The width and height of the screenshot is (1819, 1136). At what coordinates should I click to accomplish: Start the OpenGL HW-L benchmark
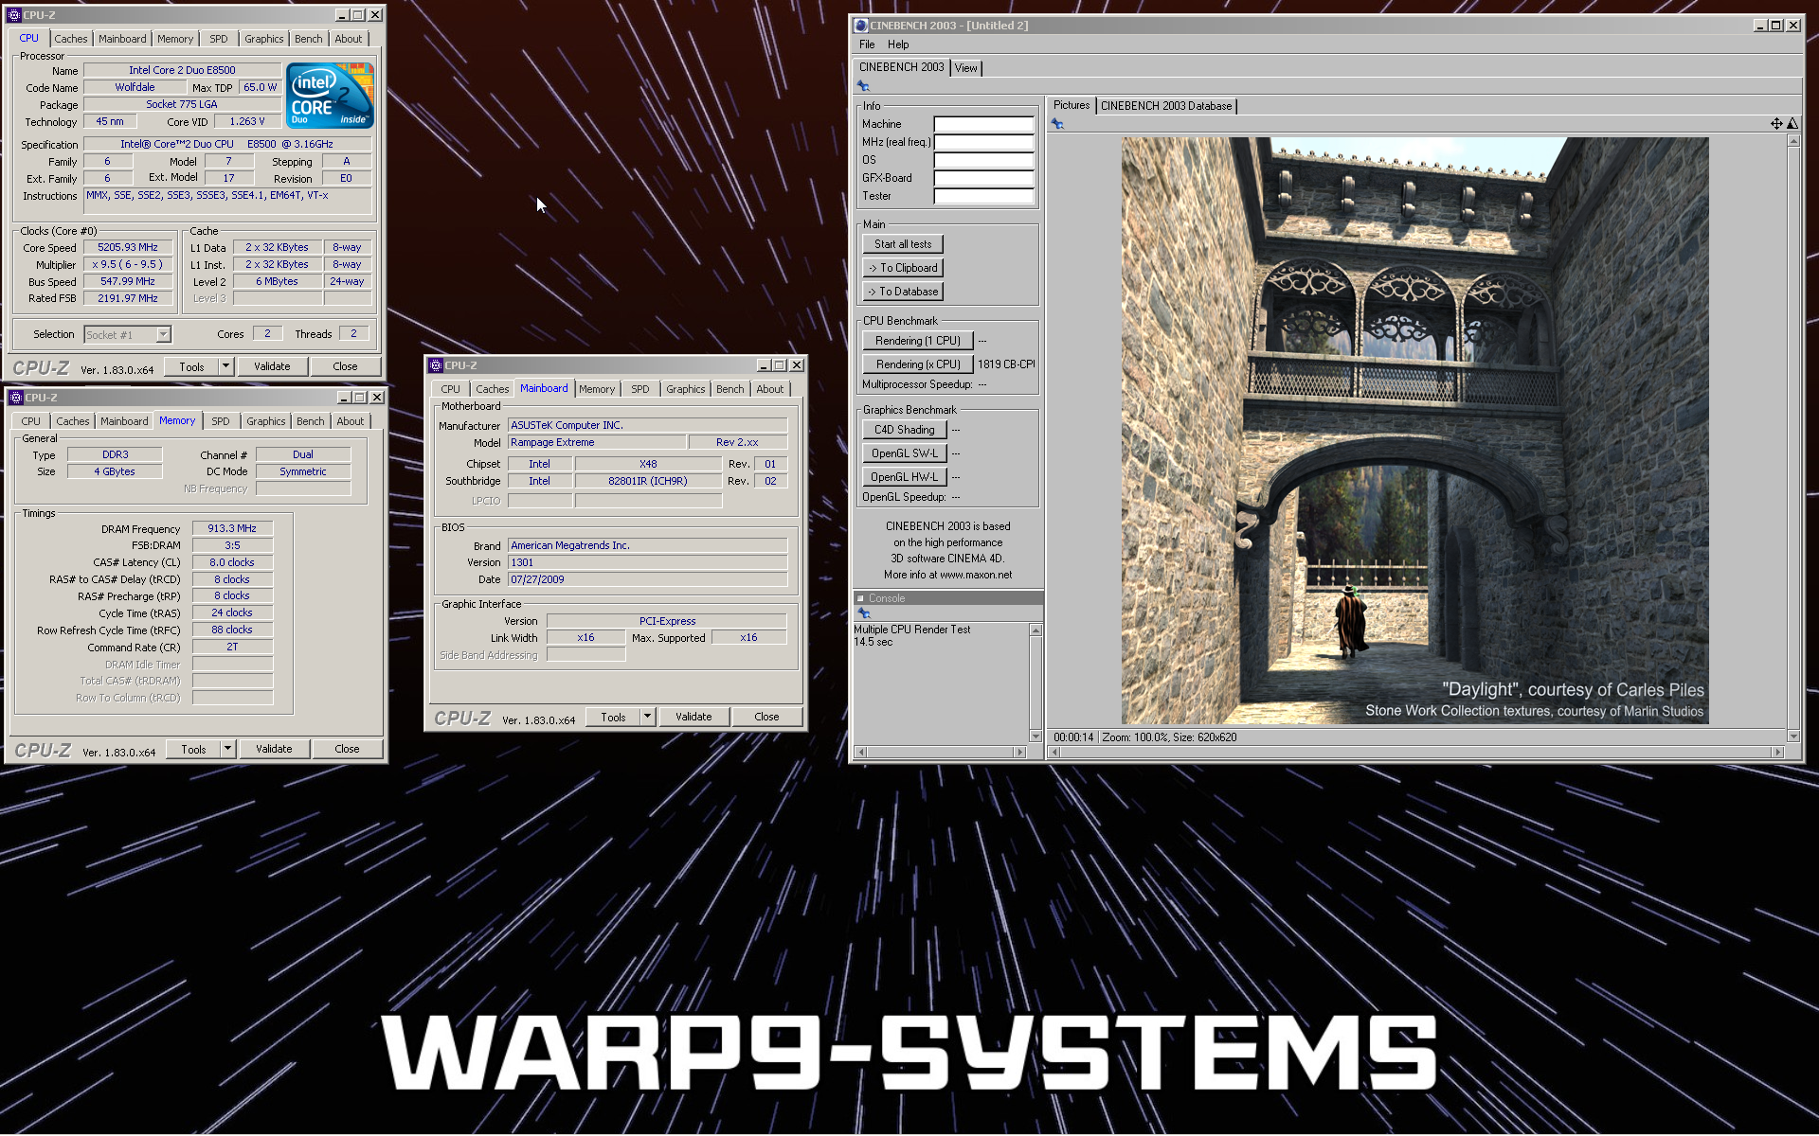point(905,477)
